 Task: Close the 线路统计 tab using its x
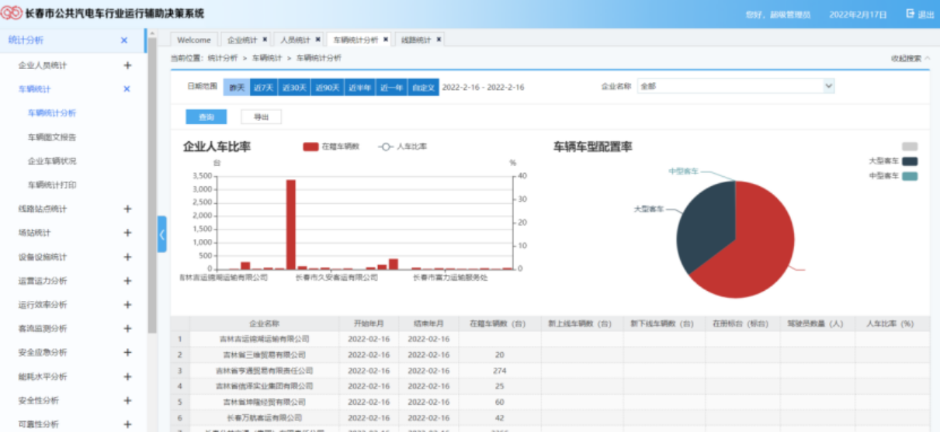[x=439, y=40]
